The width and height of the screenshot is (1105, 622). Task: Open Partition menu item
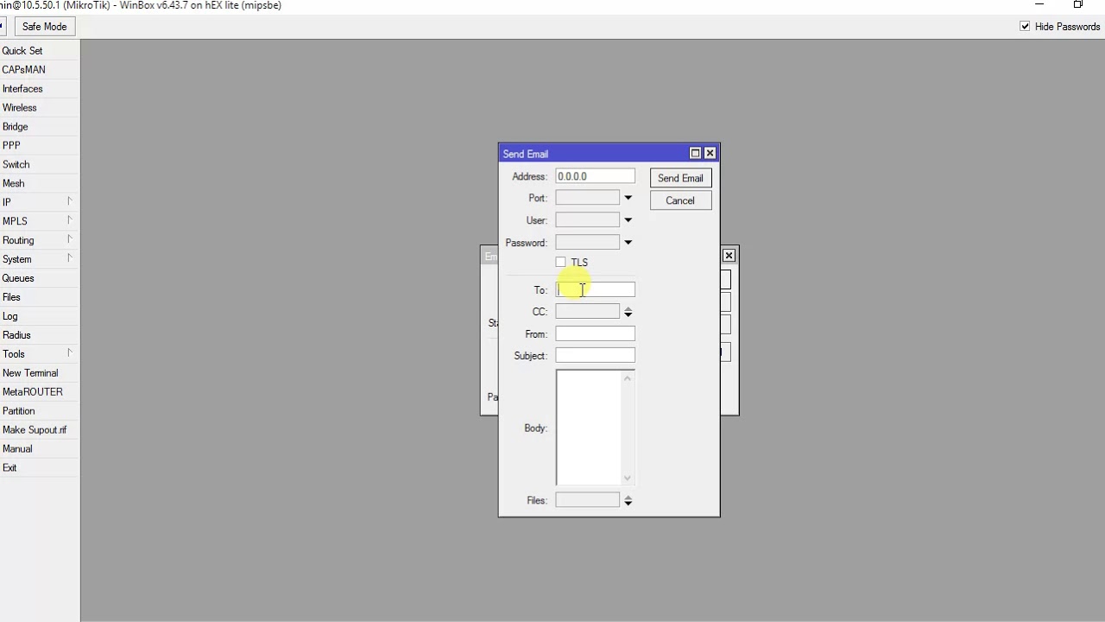click(19, 411)
